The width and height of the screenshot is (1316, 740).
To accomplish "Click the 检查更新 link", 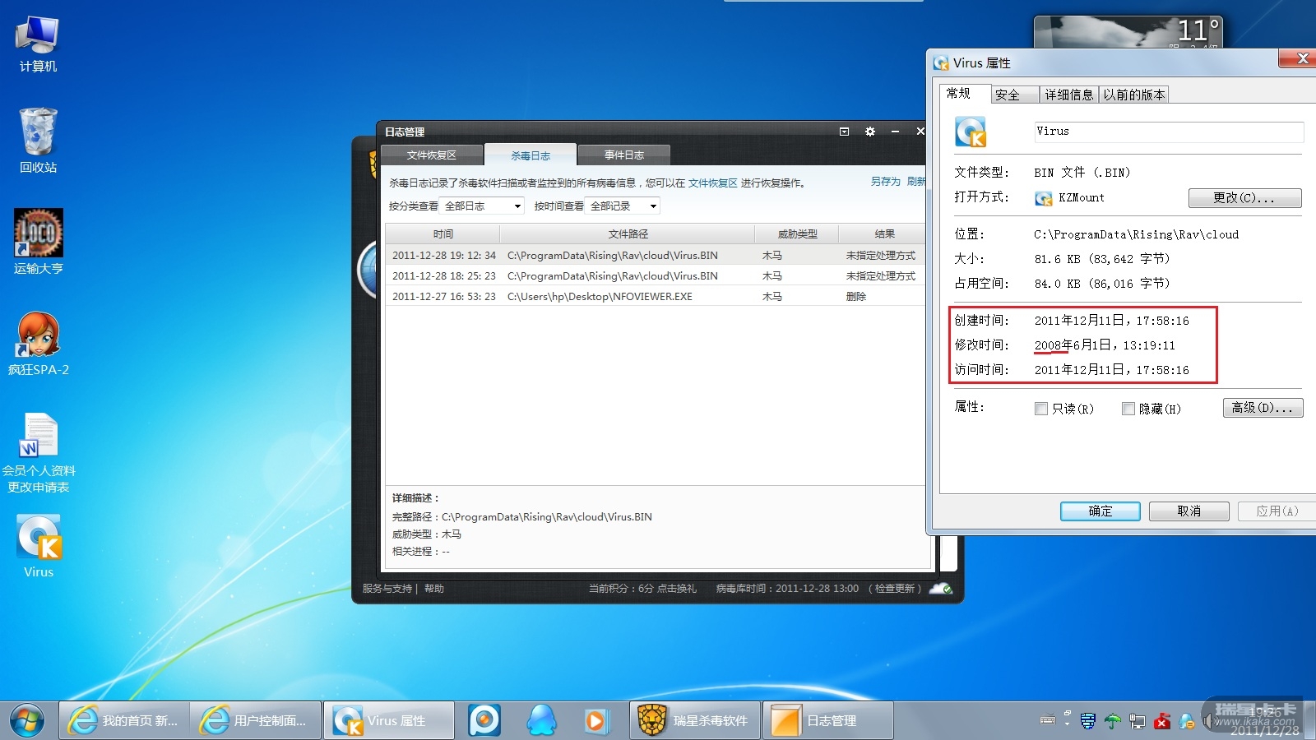I will (895, 589).
